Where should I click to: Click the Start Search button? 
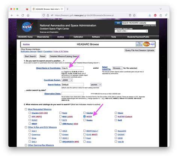[x=30, y=56]
